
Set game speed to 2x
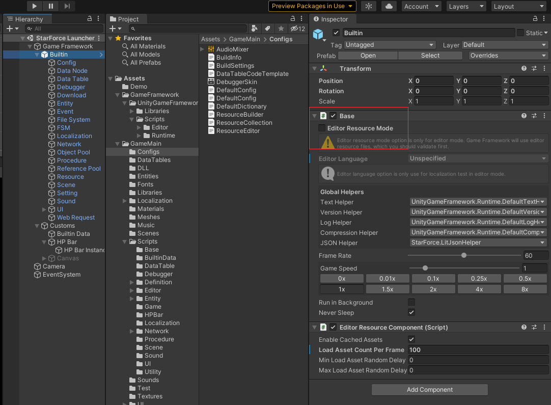point(433,289)
